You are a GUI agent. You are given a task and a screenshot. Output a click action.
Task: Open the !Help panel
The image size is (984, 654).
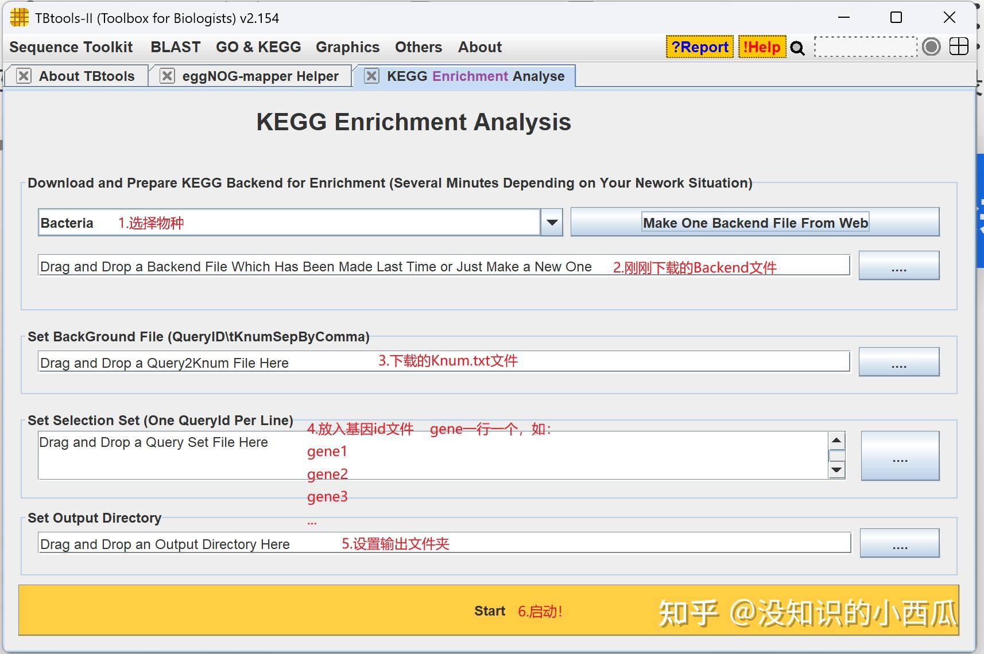pyautogui.click(x=762, y=47)
